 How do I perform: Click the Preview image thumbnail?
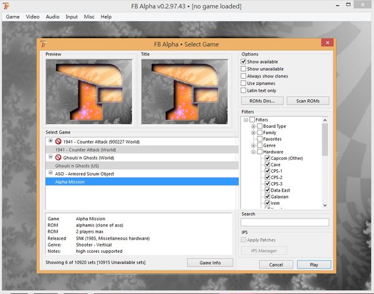coord(89,92)
